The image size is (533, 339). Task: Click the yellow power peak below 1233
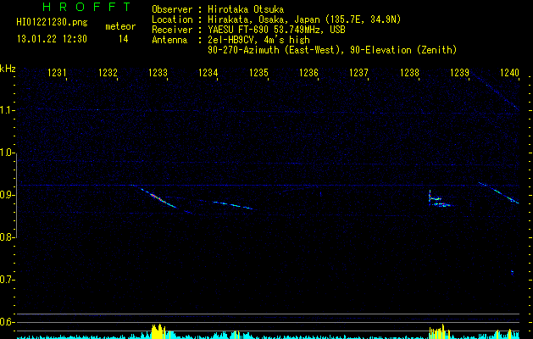point(158,331)
